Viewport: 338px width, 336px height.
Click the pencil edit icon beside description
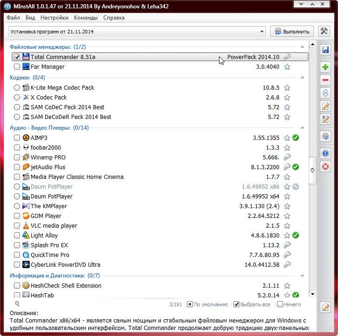pyautogui.click(x=325, y=308)
